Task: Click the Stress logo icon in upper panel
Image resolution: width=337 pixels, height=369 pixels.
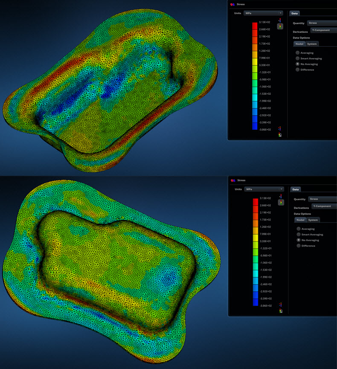Action: pyautogui.click(x=232, y=4)
